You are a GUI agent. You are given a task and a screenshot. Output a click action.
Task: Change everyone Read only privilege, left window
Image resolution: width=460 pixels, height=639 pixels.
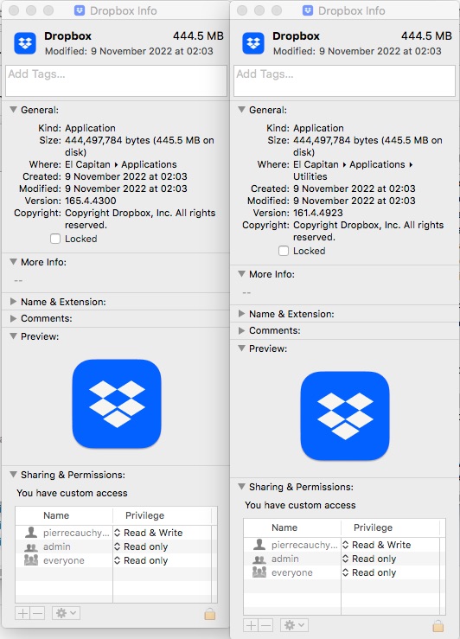pos(141,560)
